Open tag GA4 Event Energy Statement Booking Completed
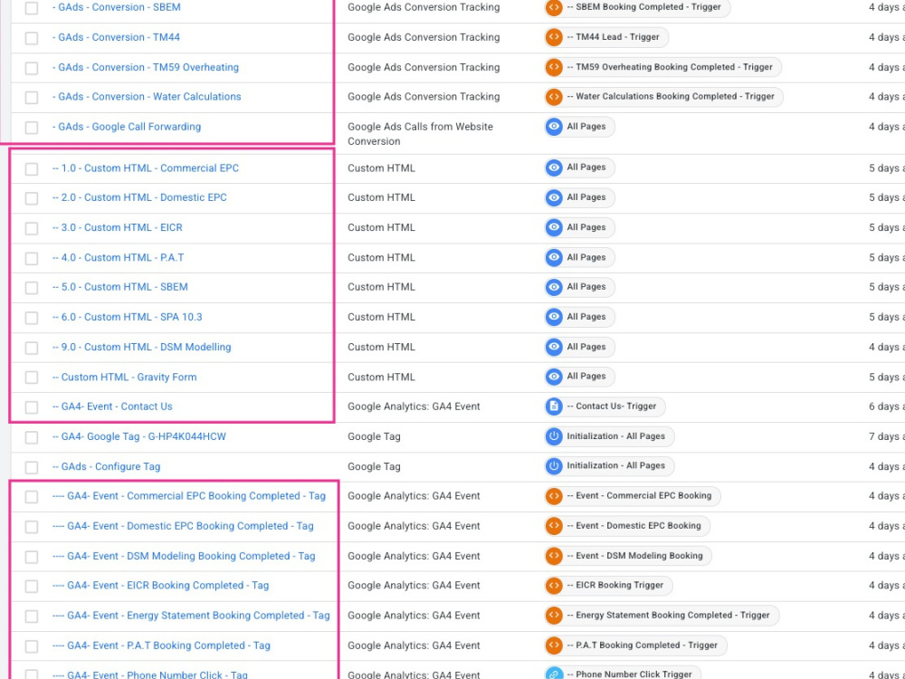905x679 pixels. click(191, 616)
